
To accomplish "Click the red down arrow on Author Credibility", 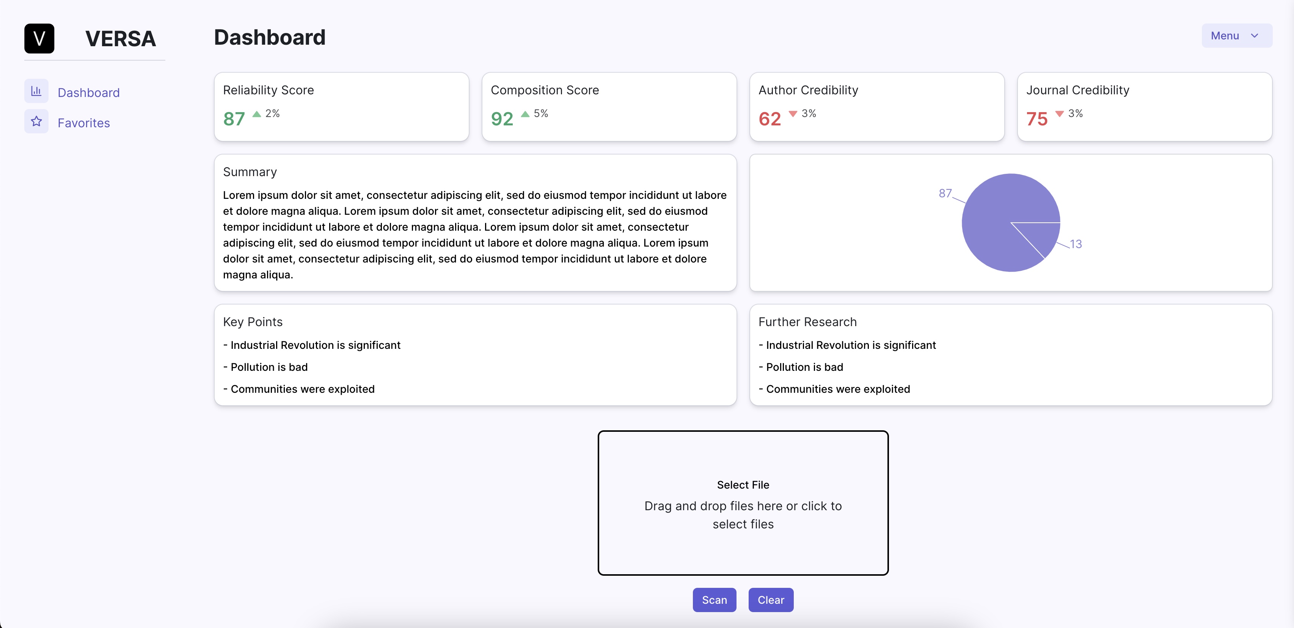I will pyautogui.click(x=793, y=114).
